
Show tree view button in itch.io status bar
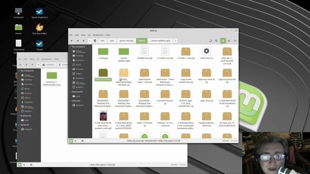[x=76, y=141]
